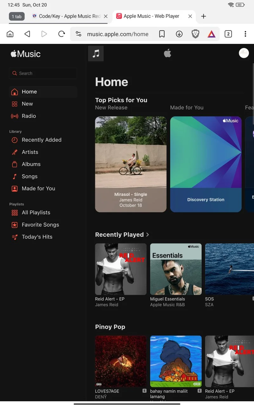Open Radio in the sidebar
The width and height of the screenshot is (254, 407).
pyautogui.click(x=43, y=116)
